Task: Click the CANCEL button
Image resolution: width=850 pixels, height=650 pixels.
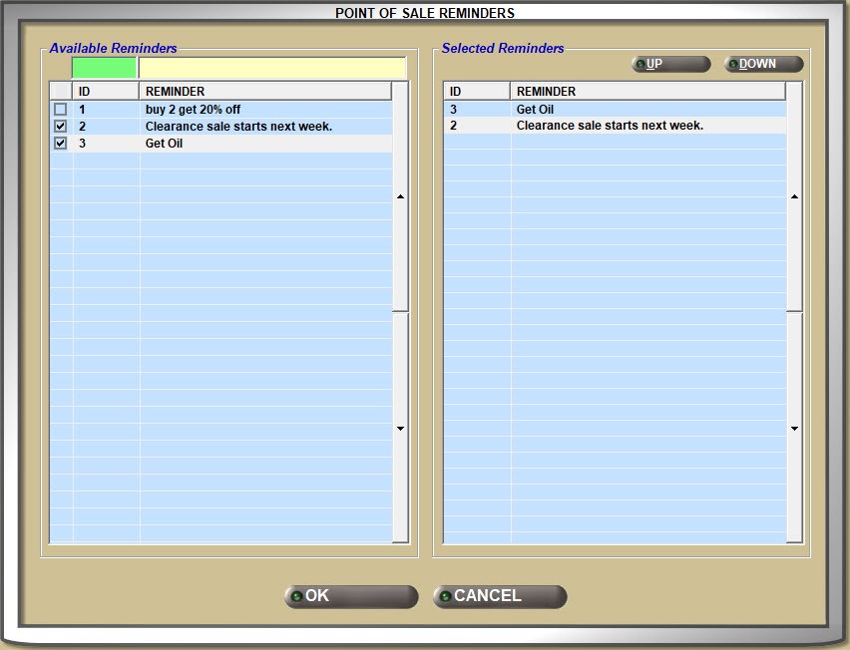Action: pos(499,596)
